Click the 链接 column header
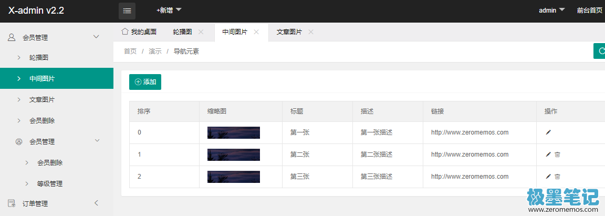This screenshot has height=216, width=605. click(437, 111)
